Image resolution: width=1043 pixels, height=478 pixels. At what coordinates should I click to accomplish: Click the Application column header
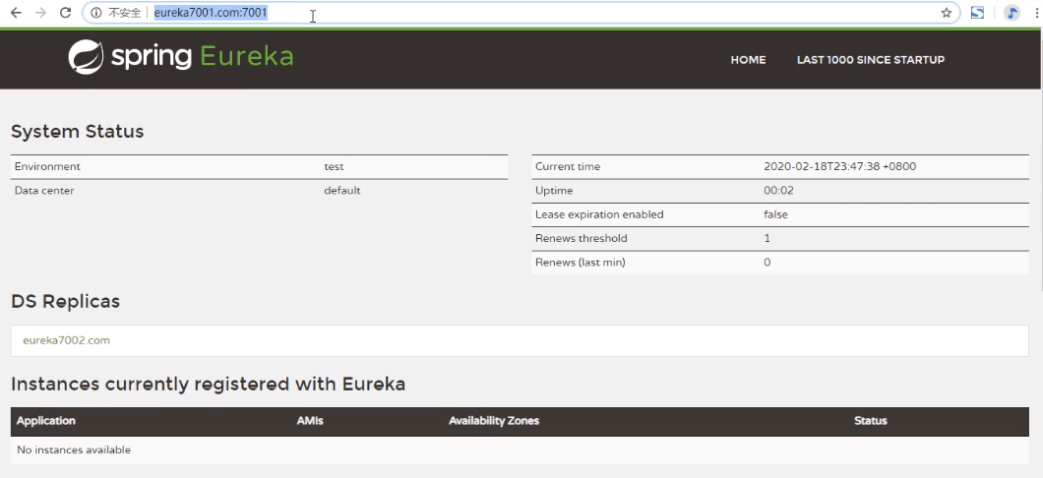[46, 421]
